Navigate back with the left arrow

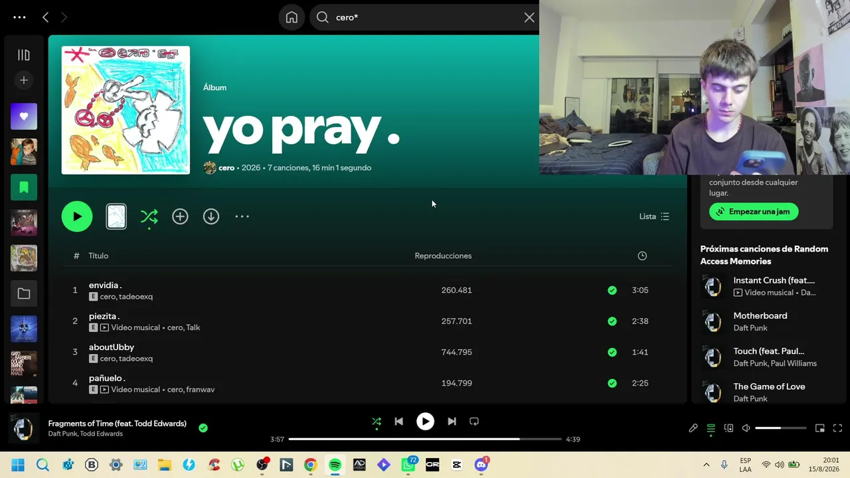point(45,17)
